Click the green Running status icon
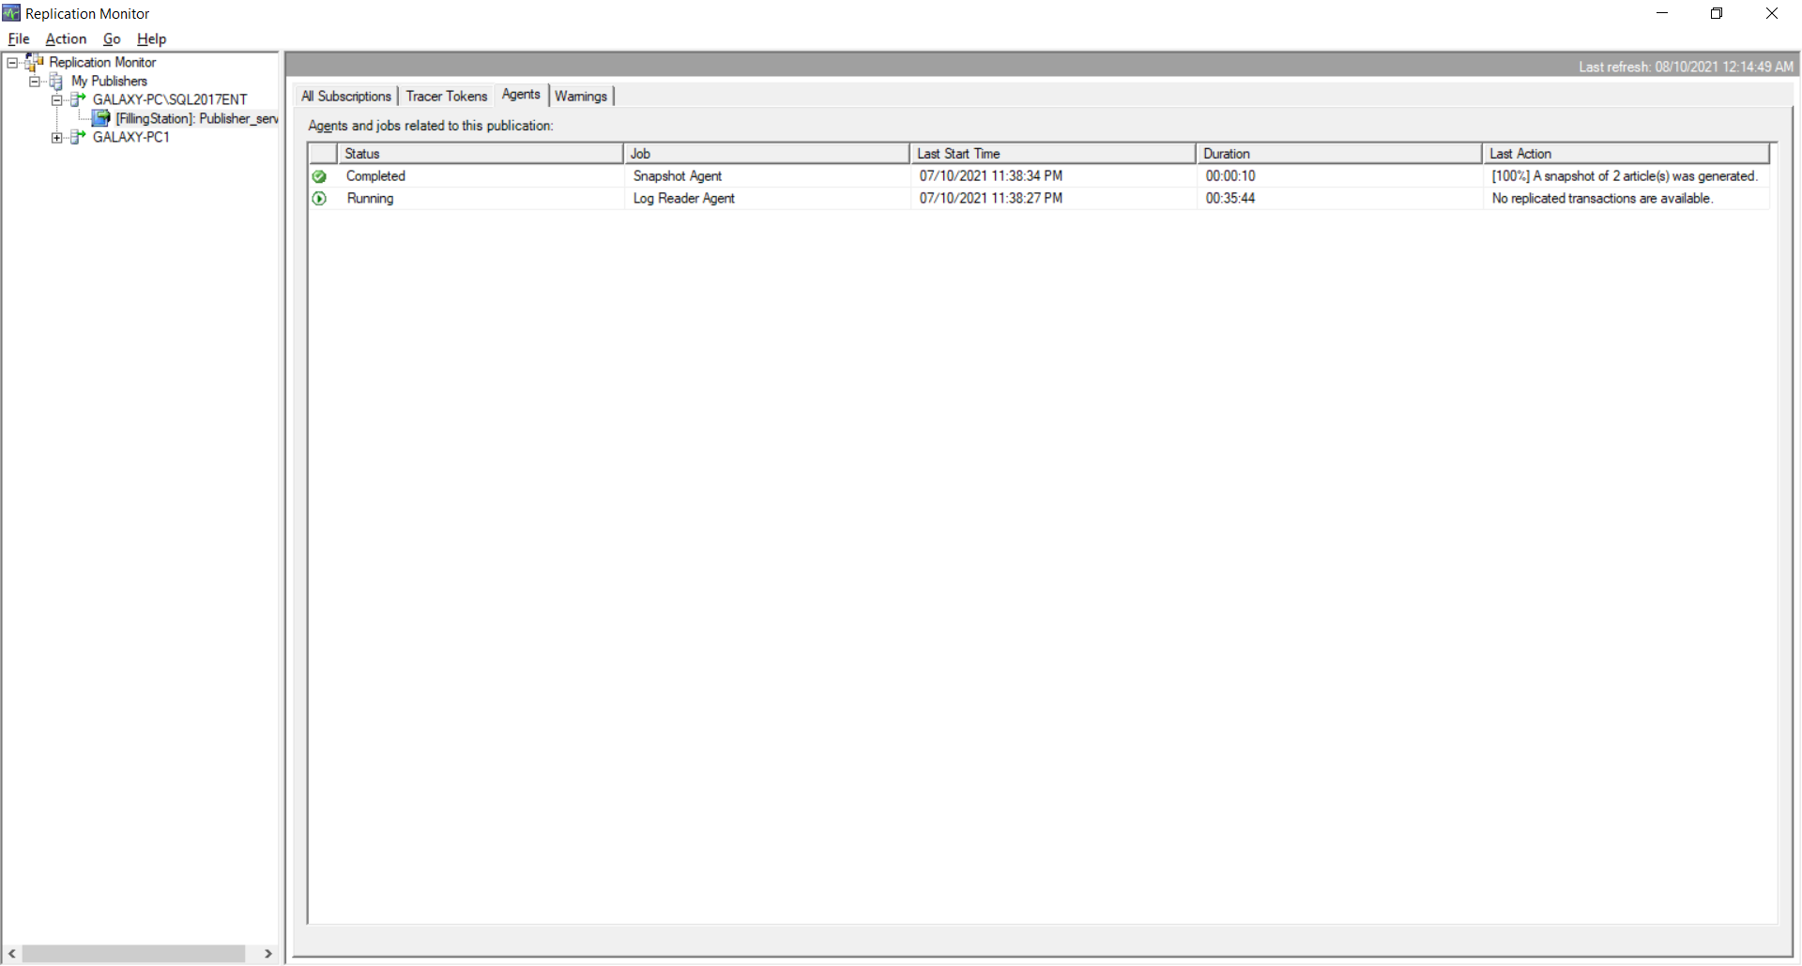This screenshot has width=1802, height=966. (x=320, y=199)
